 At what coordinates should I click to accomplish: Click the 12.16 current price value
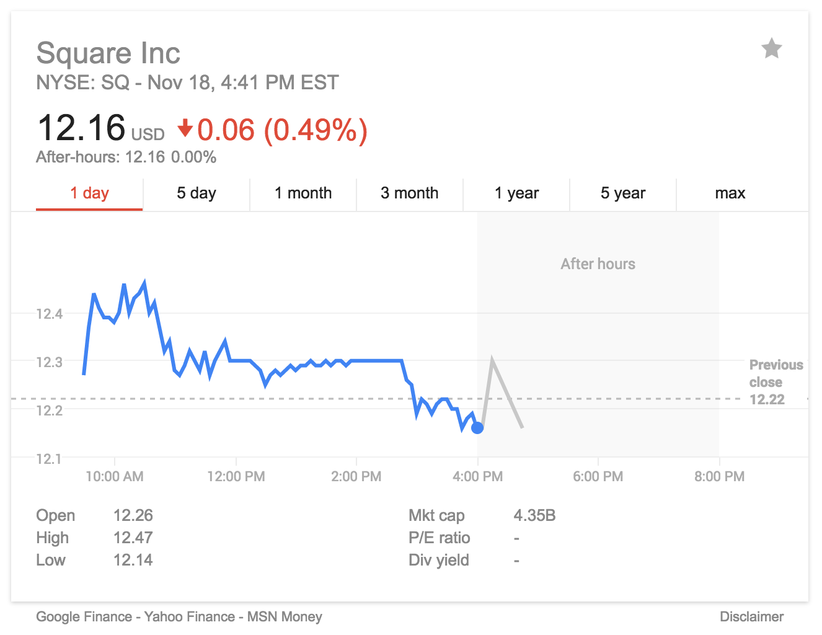(81, 128)
